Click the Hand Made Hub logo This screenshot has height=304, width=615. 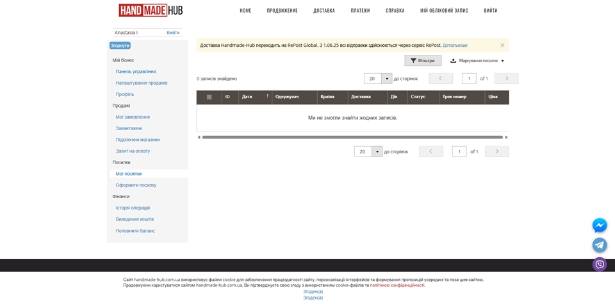[x=151, y=10]
